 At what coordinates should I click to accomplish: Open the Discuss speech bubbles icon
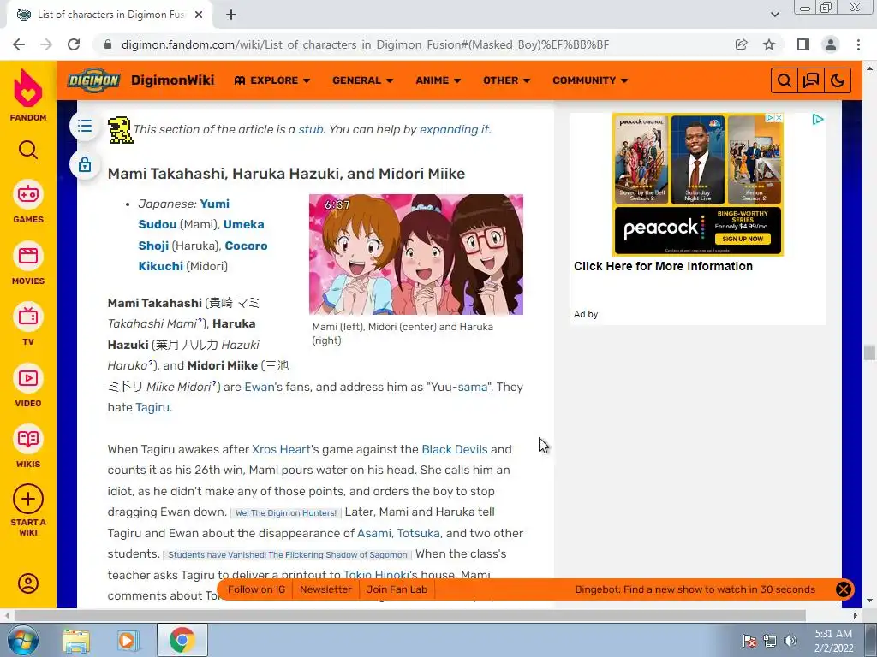(811, 80)
